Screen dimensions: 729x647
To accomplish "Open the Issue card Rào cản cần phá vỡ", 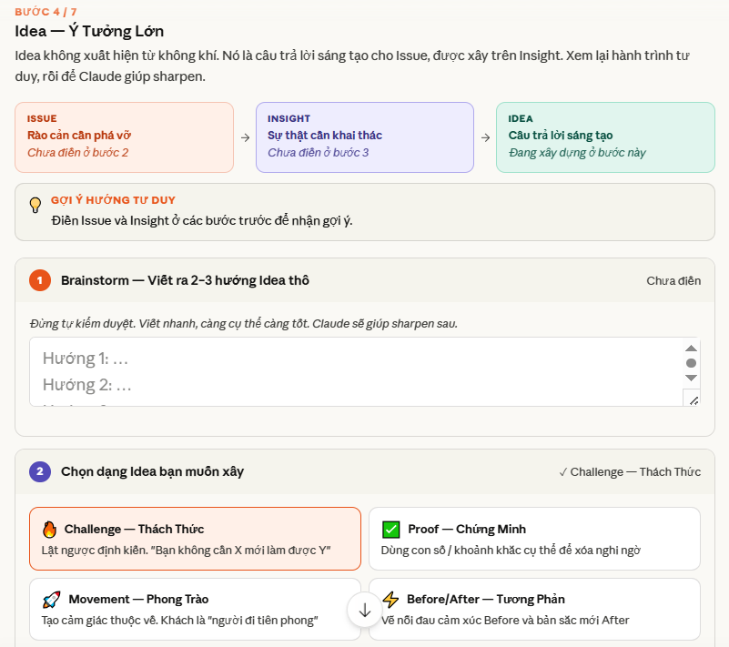I will tap(125, 136).
